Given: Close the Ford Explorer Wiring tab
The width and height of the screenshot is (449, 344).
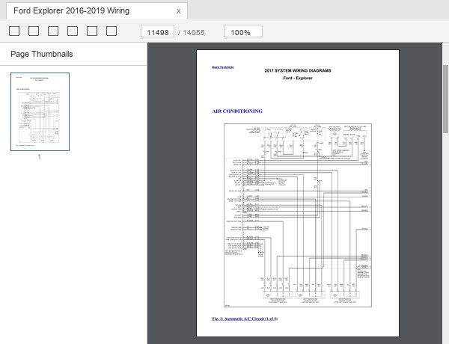Looking at the screenshot, I should click(x=178, y=11).
